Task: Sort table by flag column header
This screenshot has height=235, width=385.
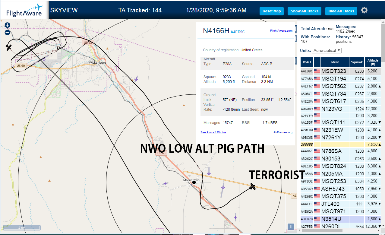Action: click(x=317, y=62)
